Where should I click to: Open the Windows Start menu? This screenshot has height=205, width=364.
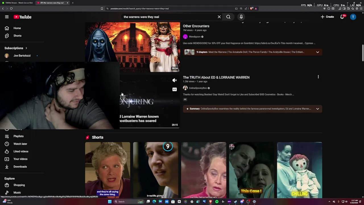coord(110,202)
